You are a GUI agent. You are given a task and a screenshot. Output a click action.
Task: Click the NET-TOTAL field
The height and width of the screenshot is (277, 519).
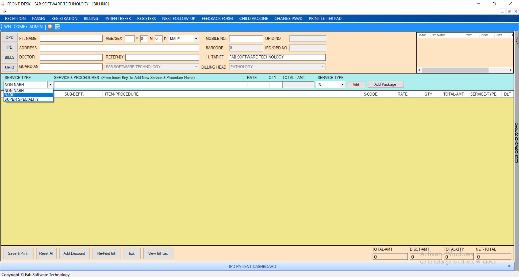pyautogui.click(x=493, y=256)
